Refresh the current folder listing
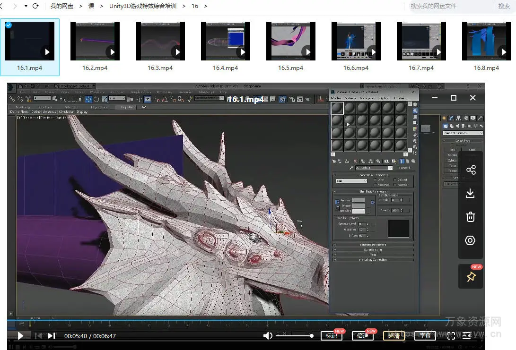516x350 pixels. (35, 6)
